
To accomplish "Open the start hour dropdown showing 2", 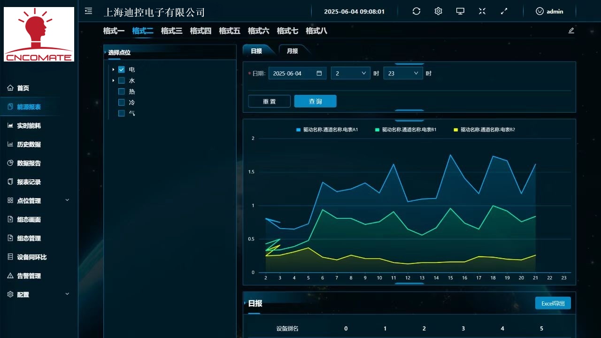I will click(x=350, y=73).
